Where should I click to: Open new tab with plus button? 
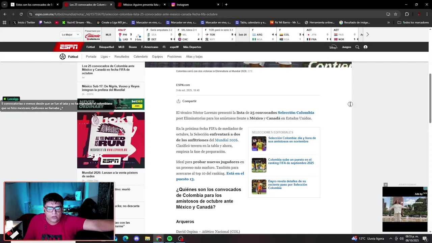click(x=226, y=5)
